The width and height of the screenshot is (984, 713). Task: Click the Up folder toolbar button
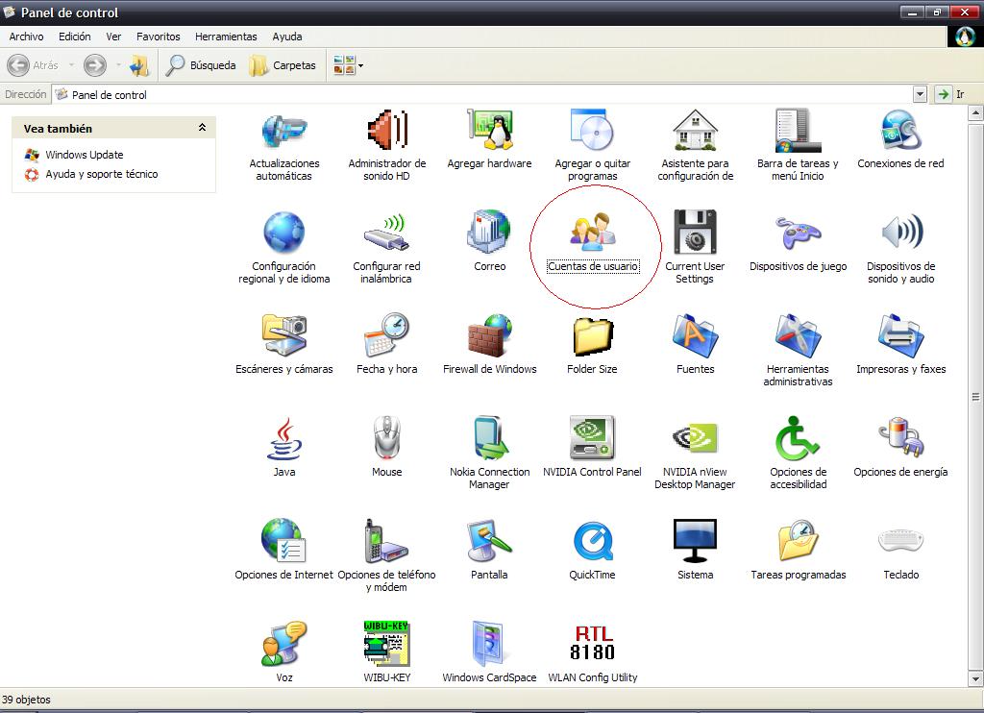pos(138,64)
